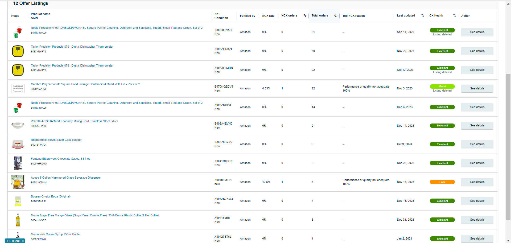Image resolution: width=511 pixels, height=243 pixels.
Task: Open Taylor Dishwasher Thermometer listing, SKU X003ZGRKZF
Action: (x=72, y=47)
